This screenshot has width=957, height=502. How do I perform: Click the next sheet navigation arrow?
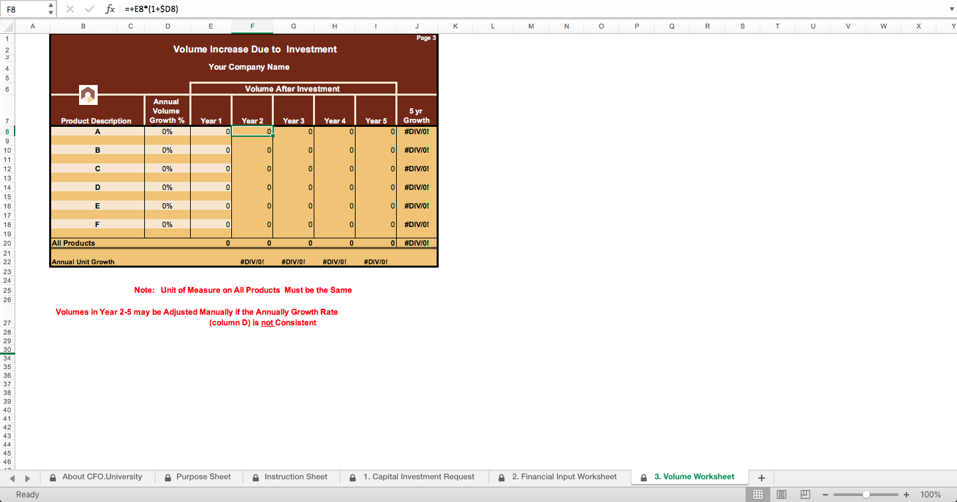27,477
